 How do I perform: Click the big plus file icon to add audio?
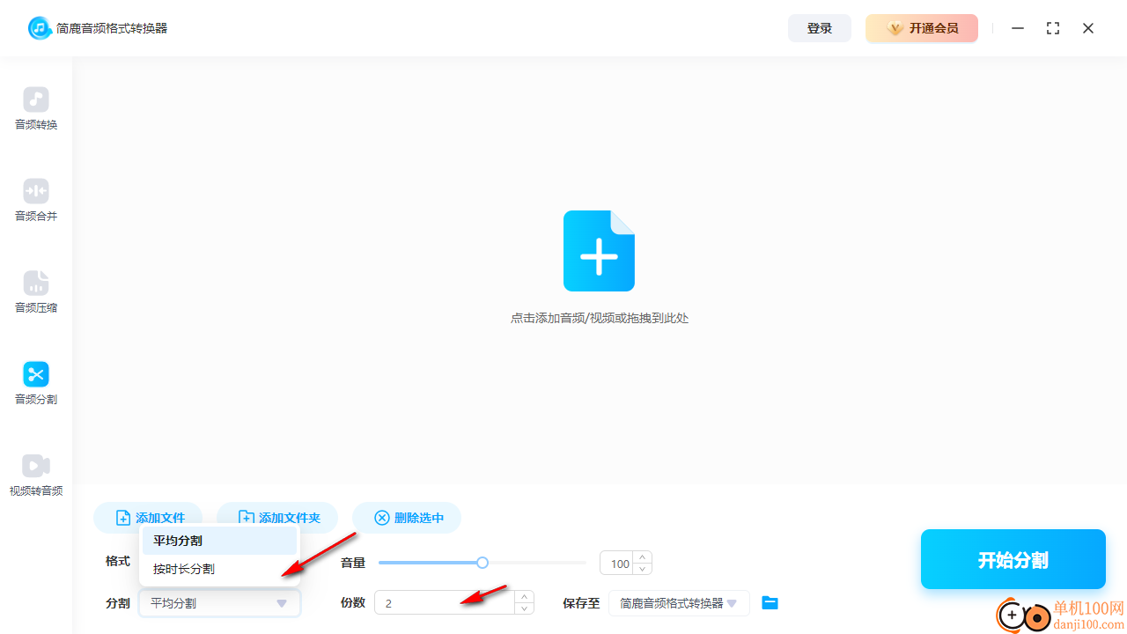pyautogui.click(x=599, y=251)
